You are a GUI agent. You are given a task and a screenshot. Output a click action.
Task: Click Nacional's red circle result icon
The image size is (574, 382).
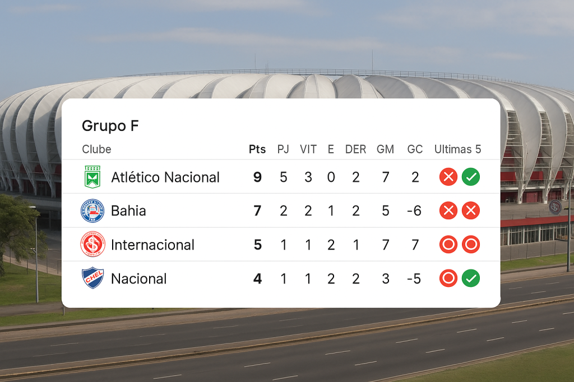448,279
